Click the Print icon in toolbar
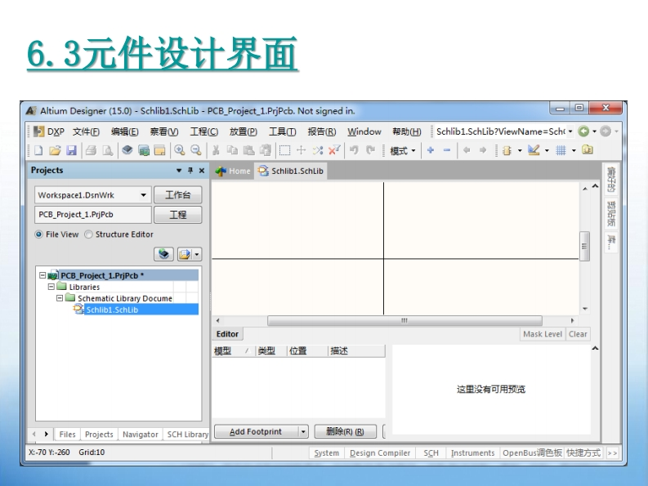The height and width of the screenshot is (486, 648). coord(90,151)
